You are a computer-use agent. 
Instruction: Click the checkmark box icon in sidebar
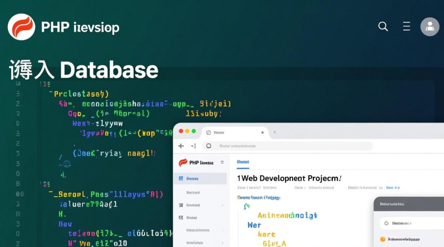(x=181, y=218)
